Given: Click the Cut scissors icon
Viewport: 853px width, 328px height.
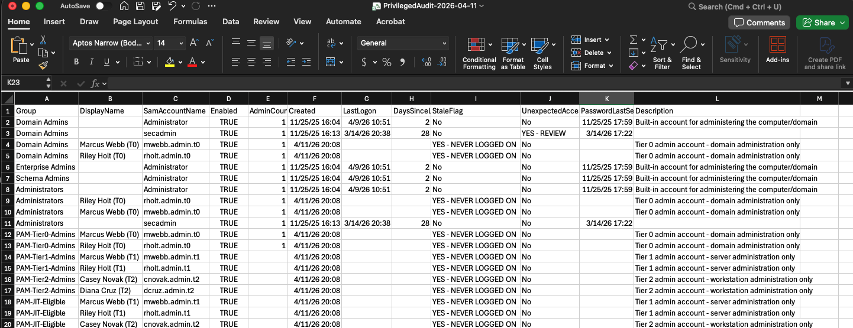Looking at the screenshot, I should pyautogui.click(x=43, y=40).
